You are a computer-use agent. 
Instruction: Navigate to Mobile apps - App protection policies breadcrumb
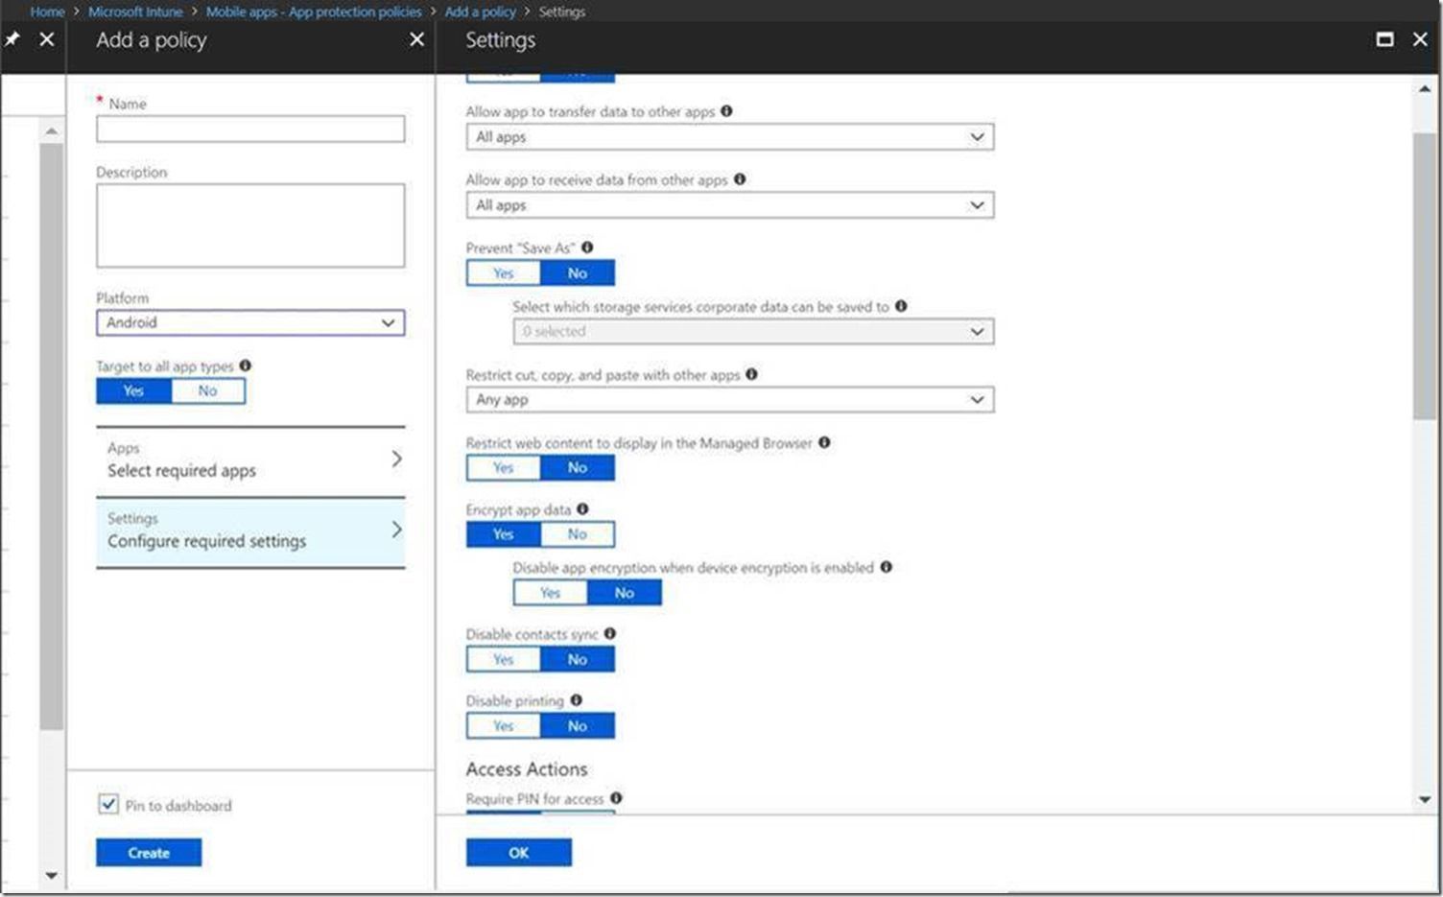click(x=314, y=12)
